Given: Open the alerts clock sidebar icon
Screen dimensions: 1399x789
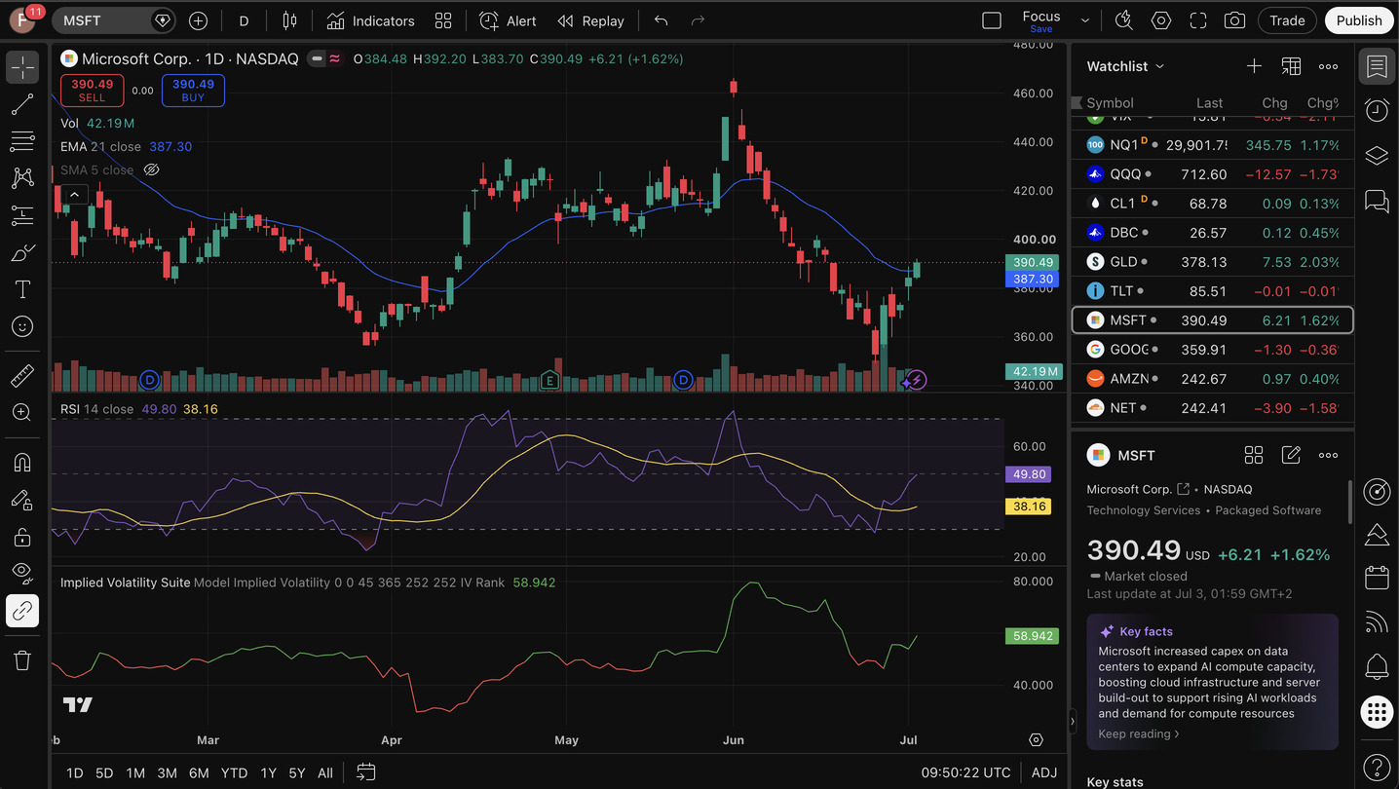Looking at the screenshot, I should click(x=1377, y=111).
